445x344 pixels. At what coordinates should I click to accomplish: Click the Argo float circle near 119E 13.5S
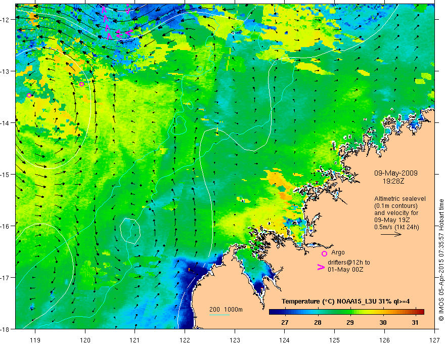click(x=29, y=96)
